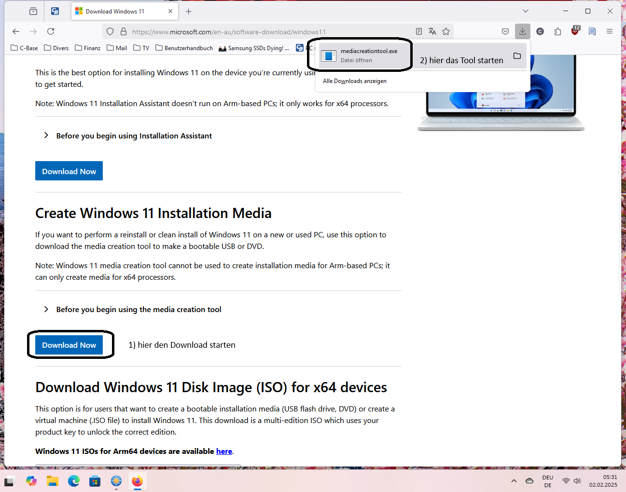Image resolution: width=626 pixels, height=492 pixels.
Task: Go back to the previous page
Action: 16,31
